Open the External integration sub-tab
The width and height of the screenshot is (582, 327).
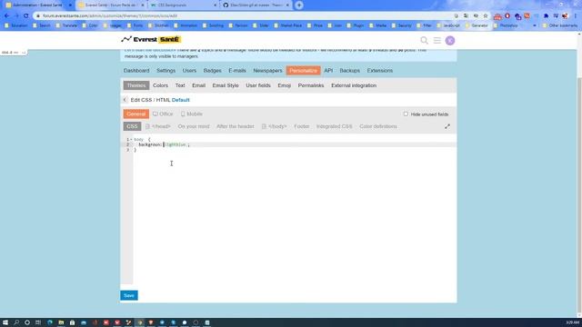point(354,85)
